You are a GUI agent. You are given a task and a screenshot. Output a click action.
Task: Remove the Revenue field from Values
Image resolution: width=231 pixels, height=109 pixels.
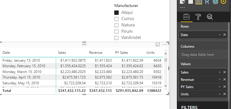(x=225, y=79)
